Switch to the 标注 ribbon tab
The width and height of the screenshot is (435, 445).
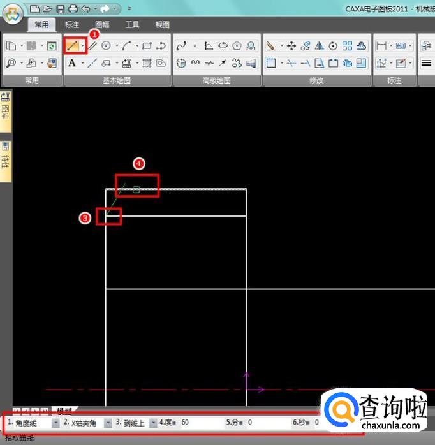[x=72, y=25]
